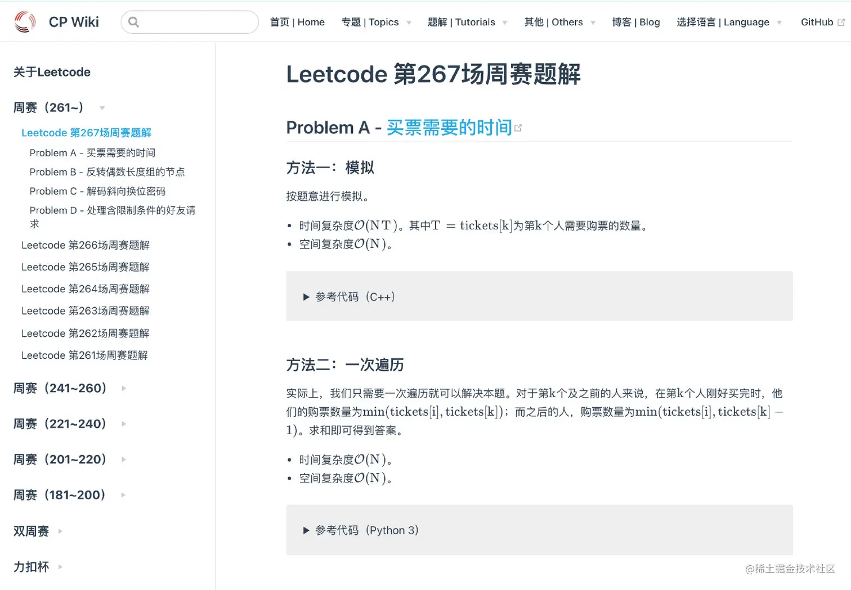Open 博客 | Blog page
The height and width of the screenshot is (590, 851).
pyautogui.click(x=636, y=22)
